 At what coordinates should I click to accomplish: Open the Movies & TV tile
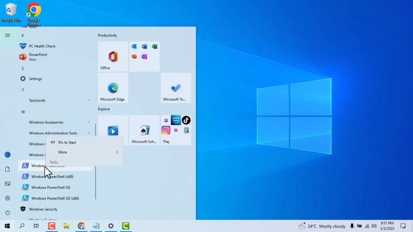113,130
